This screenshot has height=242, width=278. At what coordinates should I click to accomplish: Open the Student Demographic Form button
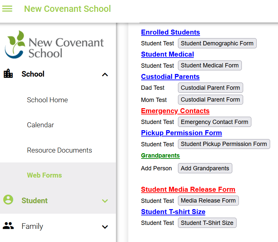(x=217, y=43)
